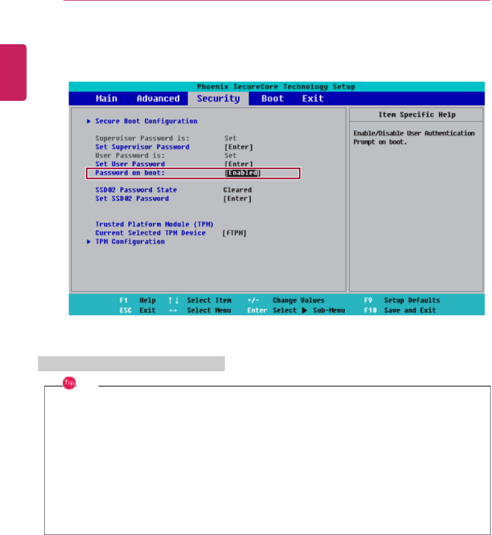Toggle the Password on boot Enabled value
The height and width of the screenshot is (535, 492).
pos(243,173)
